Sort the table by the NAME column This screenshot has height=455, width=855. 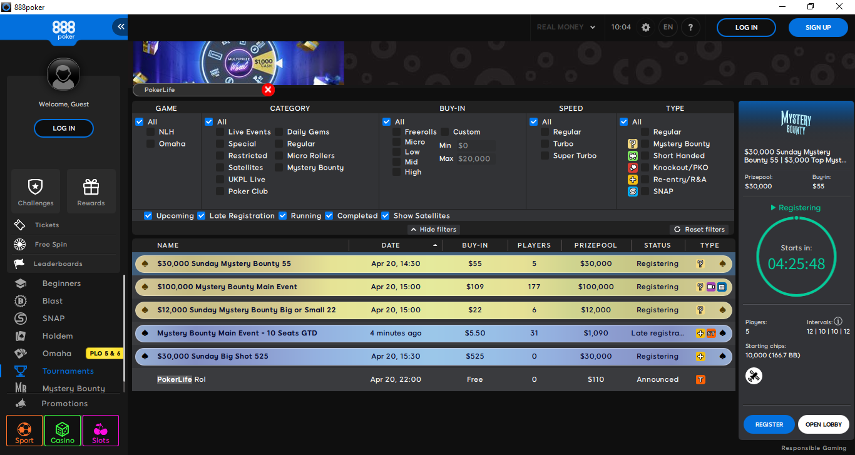[240, 245]
